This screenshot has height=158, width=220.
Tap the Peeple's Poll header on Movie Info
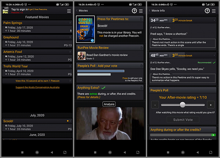tap(159, 90)
